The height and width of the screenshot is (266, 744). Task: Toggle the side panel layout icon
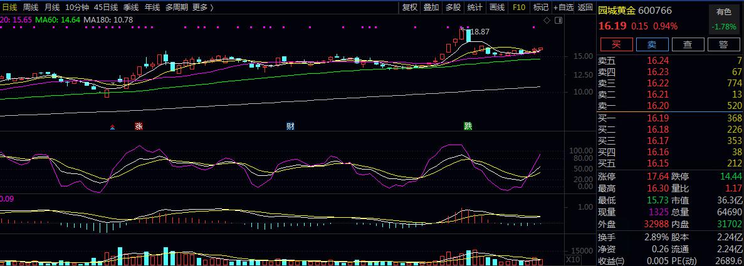click(x=558, y=21)
